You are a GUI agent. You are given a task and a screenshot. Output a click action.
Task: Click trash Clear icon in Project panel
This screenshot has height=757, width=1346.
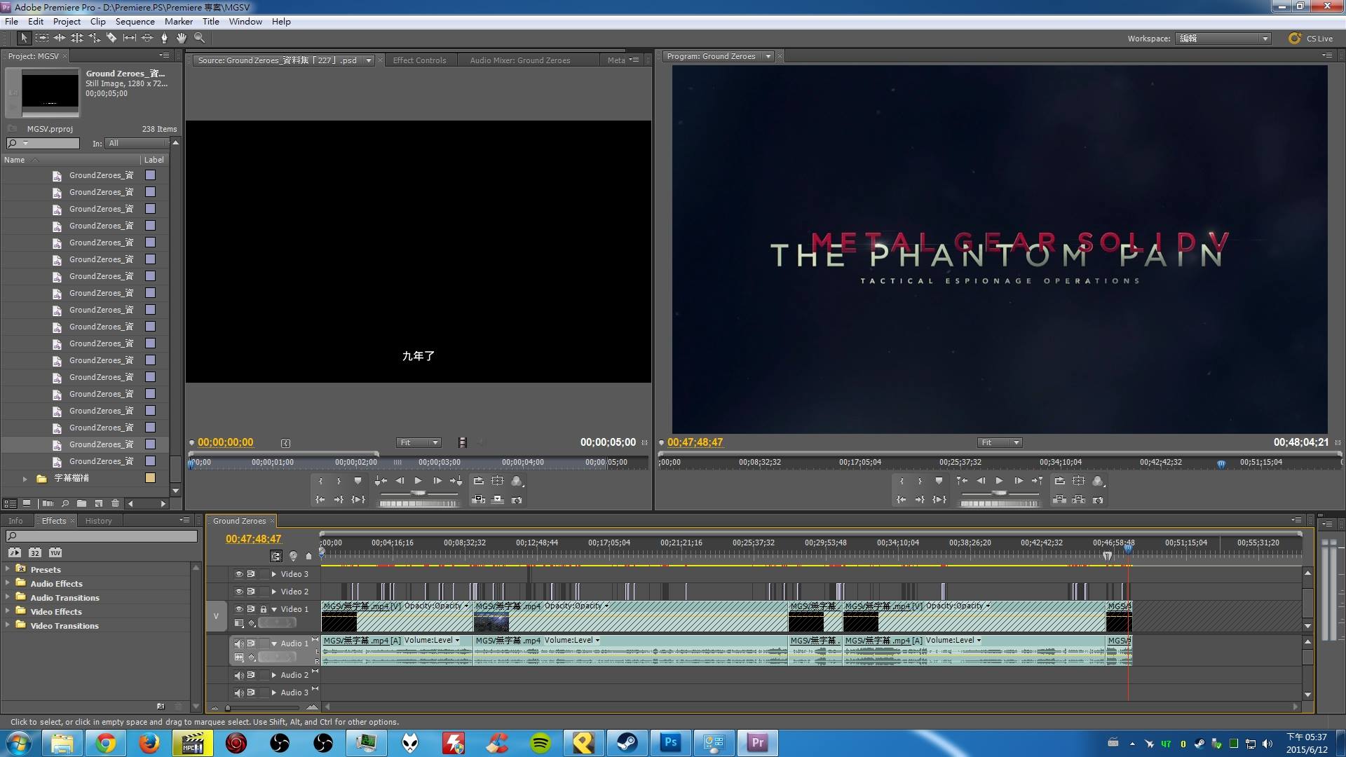point(116,503)
